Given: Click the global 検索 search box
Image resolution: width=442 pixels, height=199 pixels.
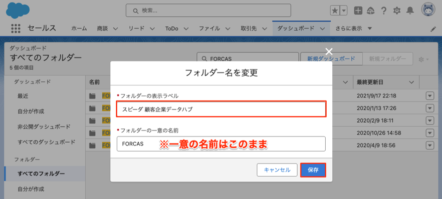Looking at the screenshot, I should click(208, 10).
